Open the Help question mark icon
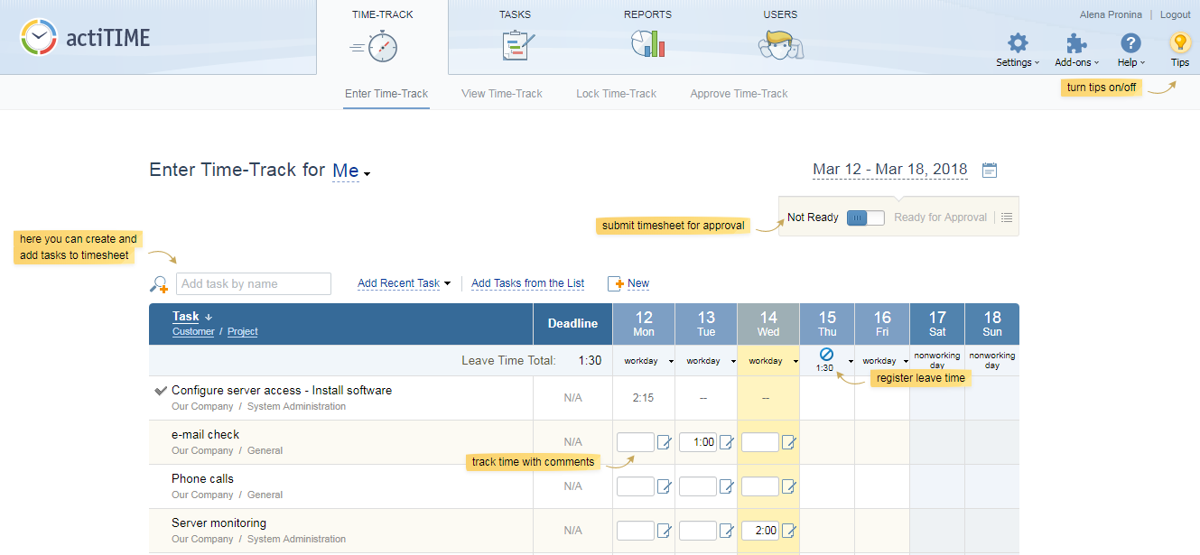Viewport: 1200px width, 555px height. 1130,43
